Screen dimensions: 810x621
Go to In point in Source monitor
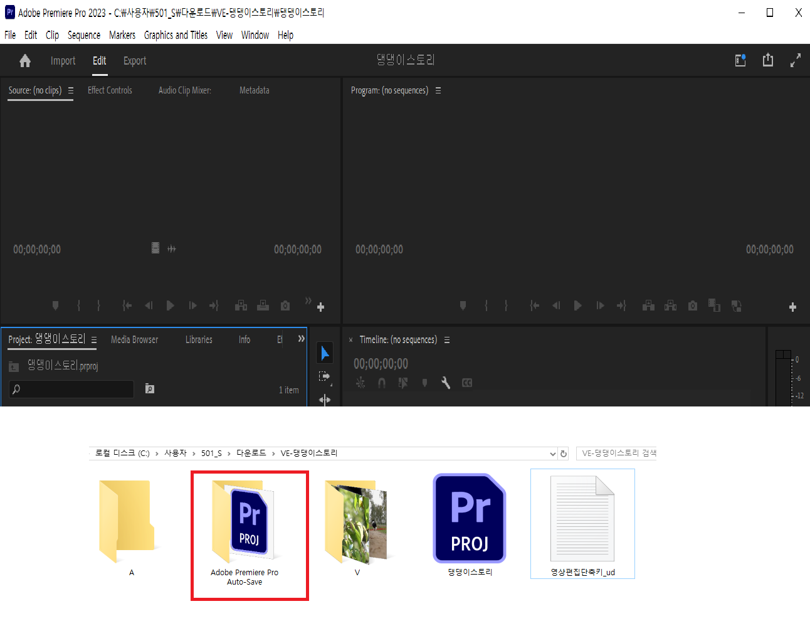click(127, 305)
